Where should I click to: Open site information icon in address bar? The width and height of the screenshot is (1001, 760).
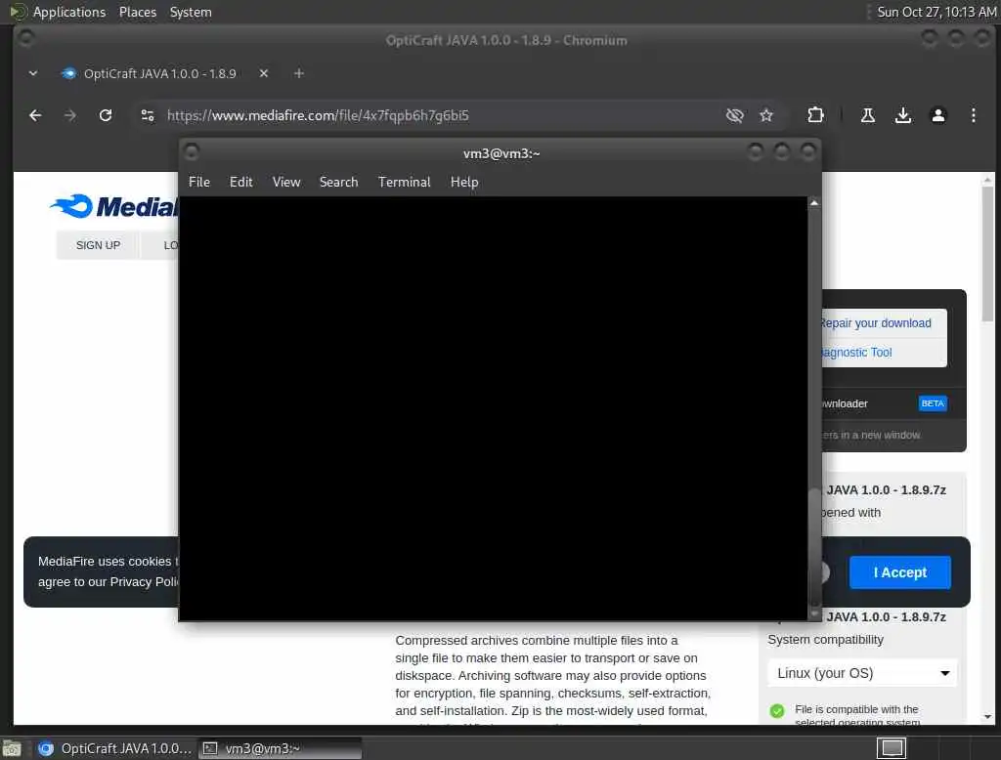(148, 115)
